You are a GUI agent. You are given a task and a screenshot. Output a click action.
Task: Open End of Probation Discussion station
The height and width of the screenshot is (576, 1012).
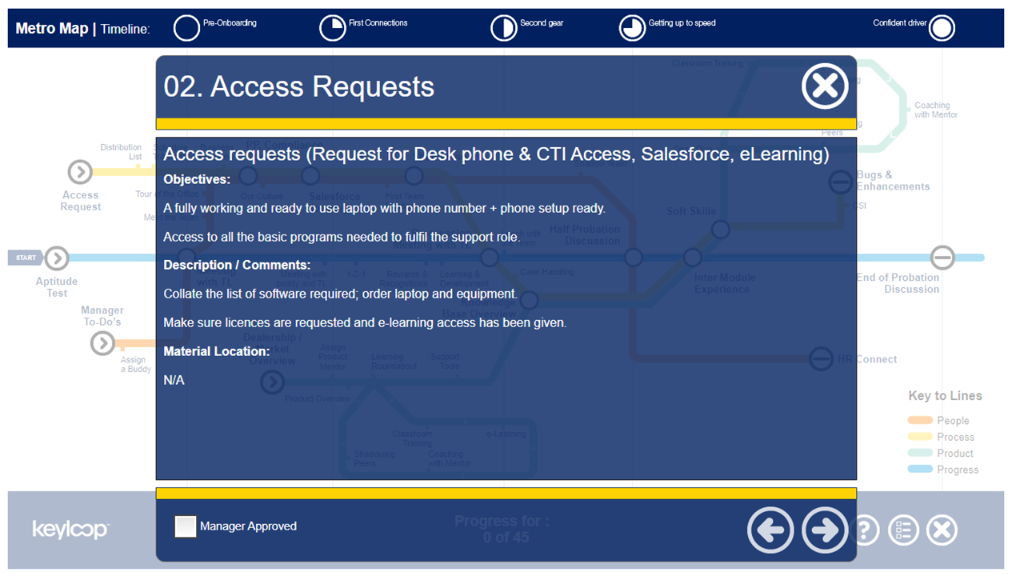[942, 258]
